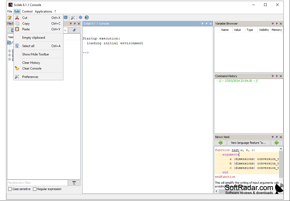Close the News feed pane
290x201 pixels.
[x=281, y=137]
